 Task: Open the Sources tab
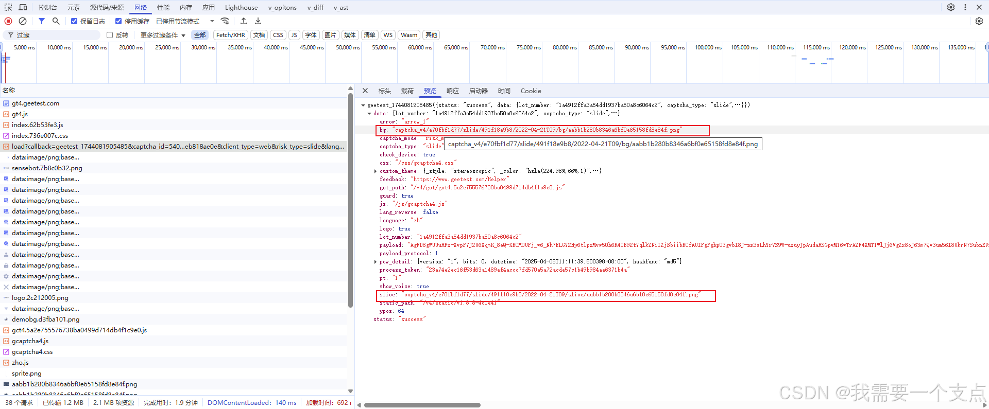(x=107, y=7)
